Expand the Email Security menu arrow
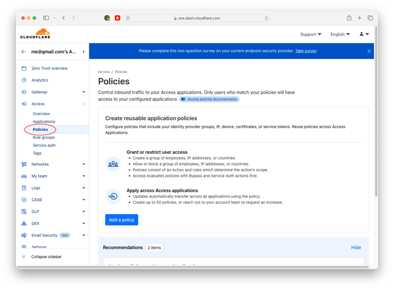This screenshot has height=290, width=394. (x=84, y=235)
